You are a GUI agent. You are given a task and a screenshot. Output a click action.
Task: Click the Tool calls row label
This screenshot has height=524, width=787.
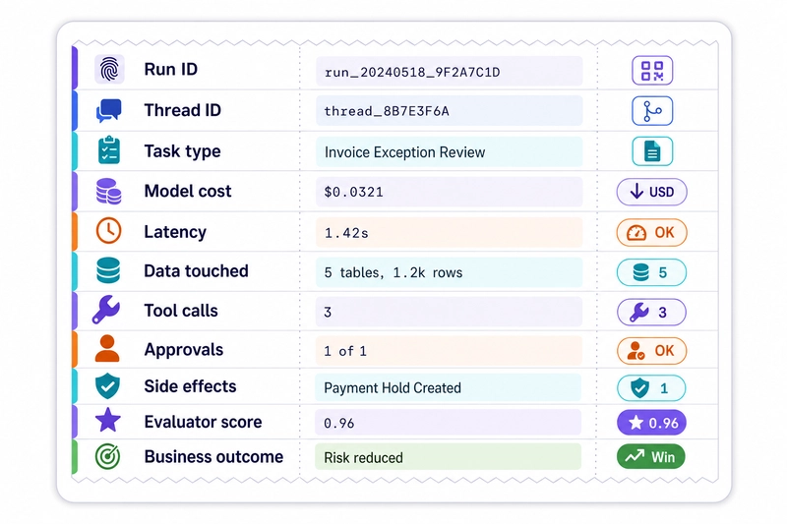pos(181,311)
